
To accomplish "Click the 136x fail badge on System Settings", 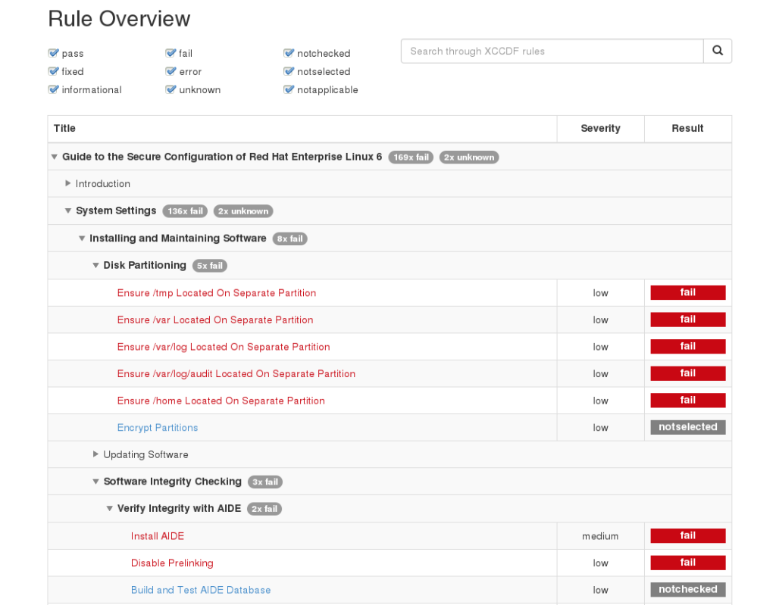I will pyautogui.click(x=185, y=211).
